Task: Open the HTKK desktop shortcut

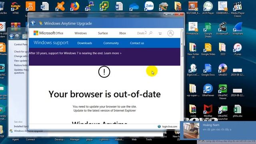Action: point(16,8)
